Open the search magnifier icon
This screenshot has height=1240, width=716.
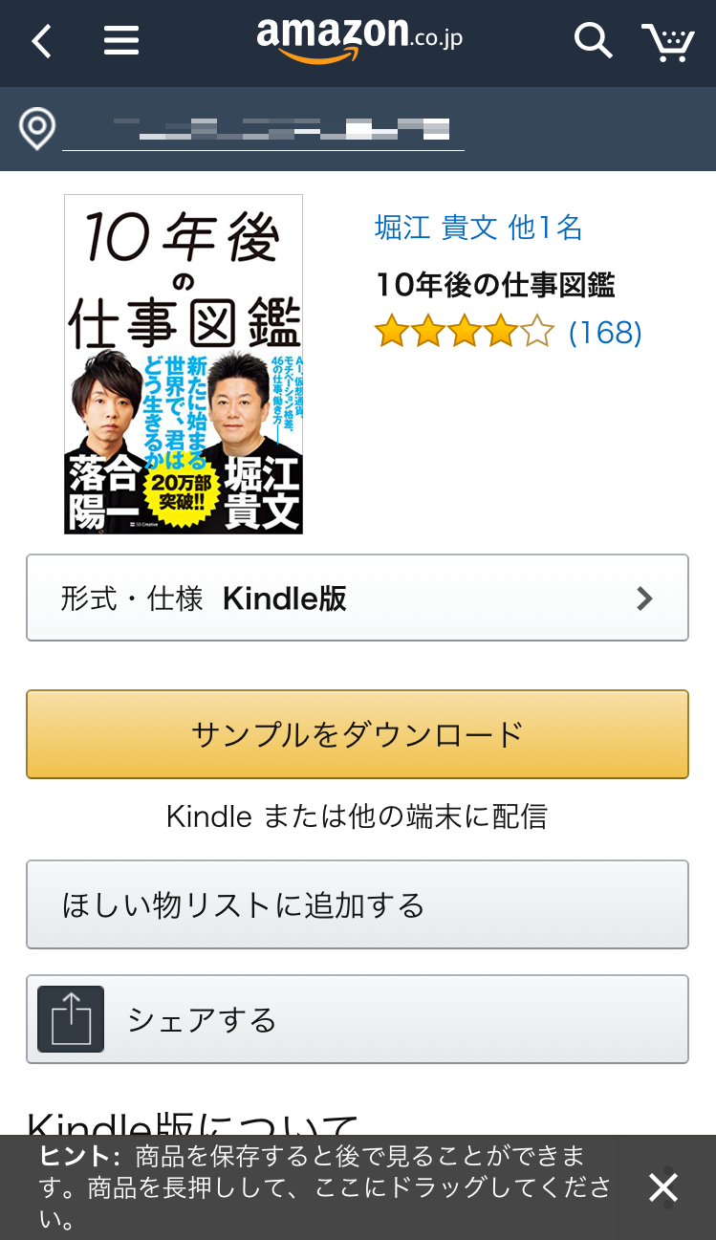pos(593,41)
